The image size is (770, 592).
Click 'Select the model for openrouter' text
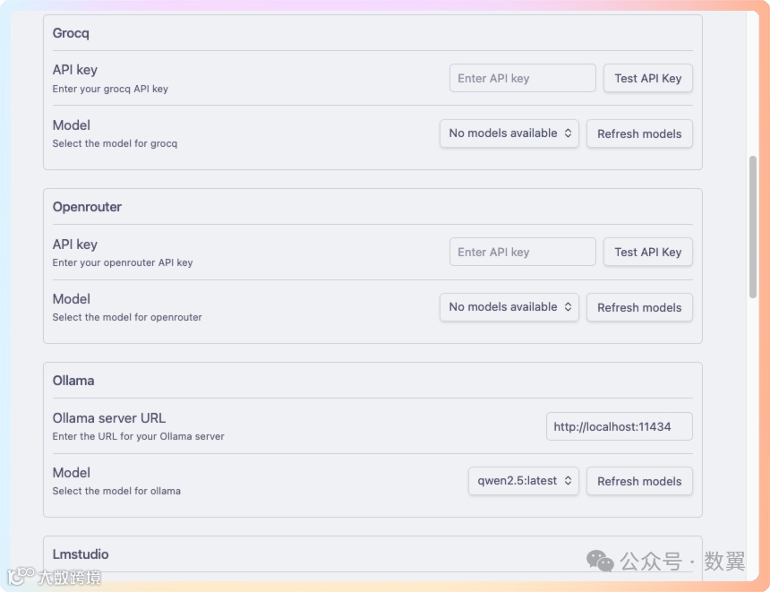coord(127,317)
